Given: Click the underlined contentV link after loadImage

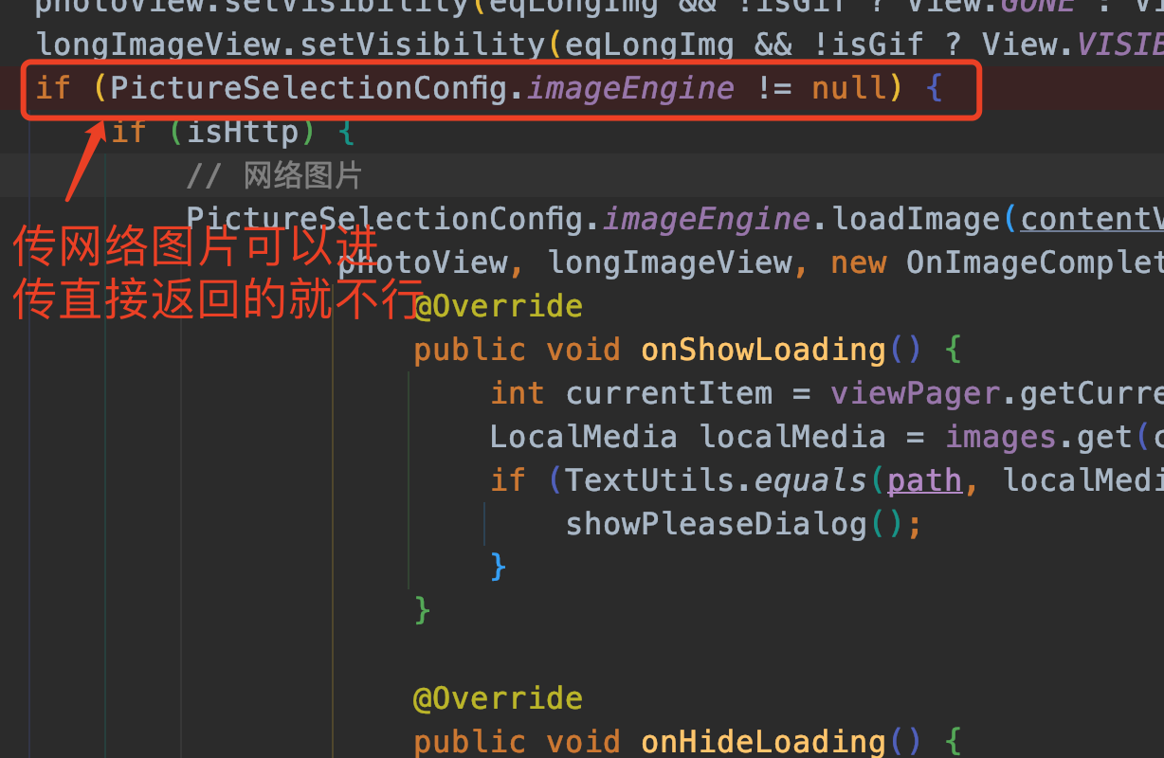Looking at the screenshot, I should click(x=1090, y=219).
